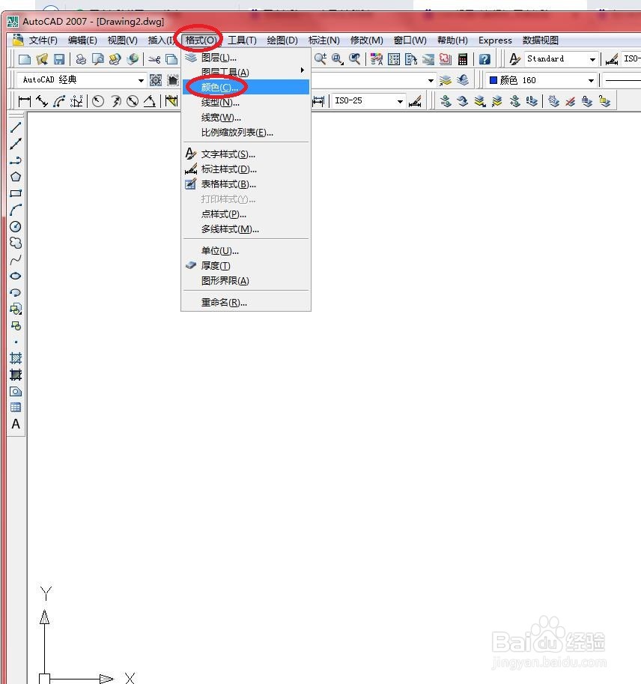The width and height of the screenshot is (641, 684).
Task: Choose 表格样式(B)... menu entry
Action: 246,184
